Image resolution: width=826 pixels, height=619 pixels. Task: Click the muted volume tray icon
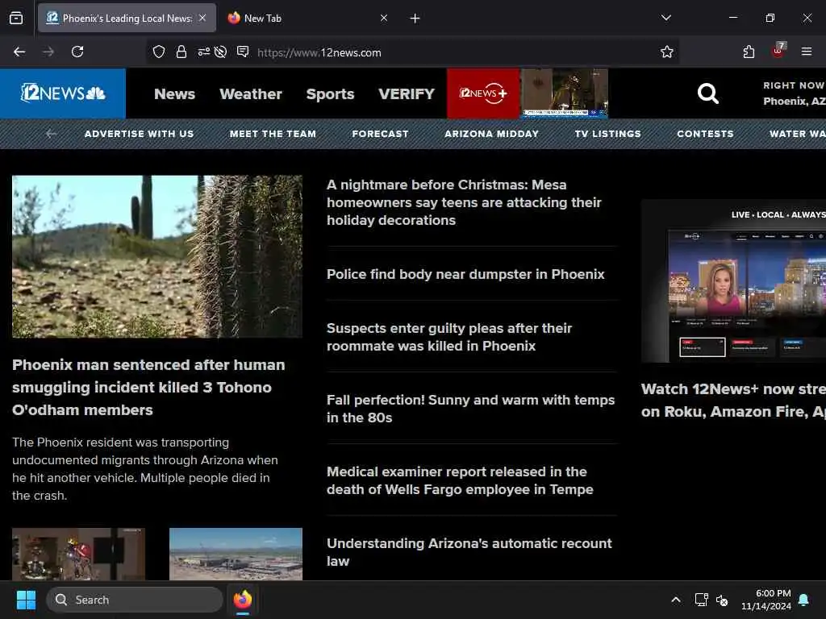point(722,600)
